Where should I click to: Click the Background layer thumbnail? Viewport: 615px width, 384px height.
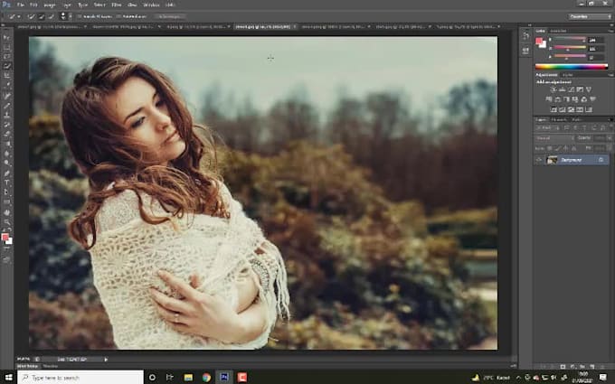553,159
